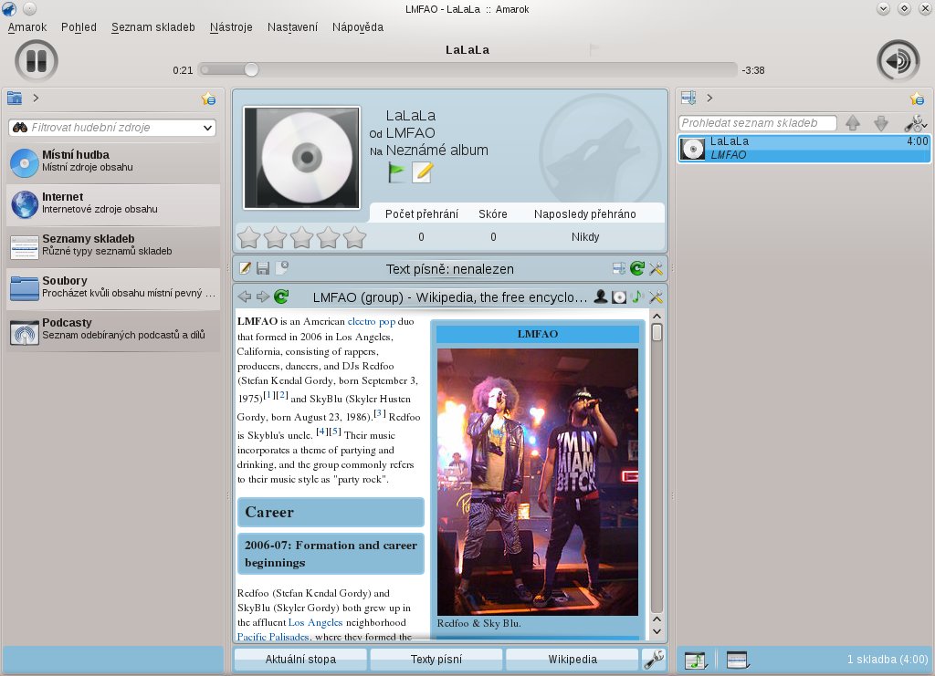Rate the track five stars
This screenshot has width=935, height=676.
click(355, 237)
